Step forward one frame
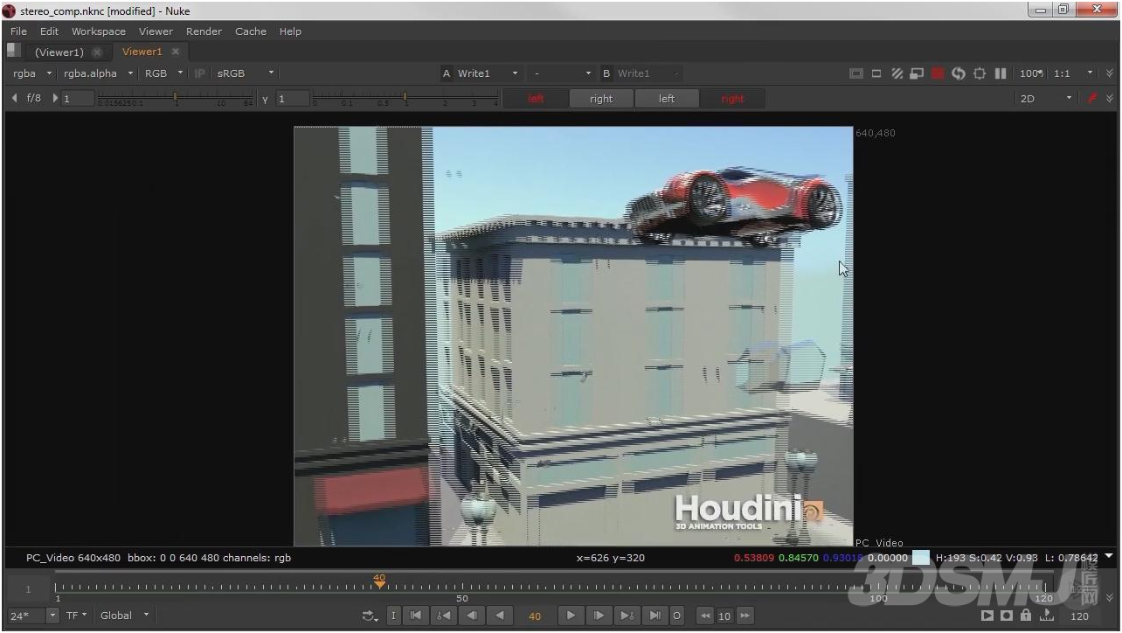Screen dimensions: 1122x633 pyautogui.click(x=599, y=616)
